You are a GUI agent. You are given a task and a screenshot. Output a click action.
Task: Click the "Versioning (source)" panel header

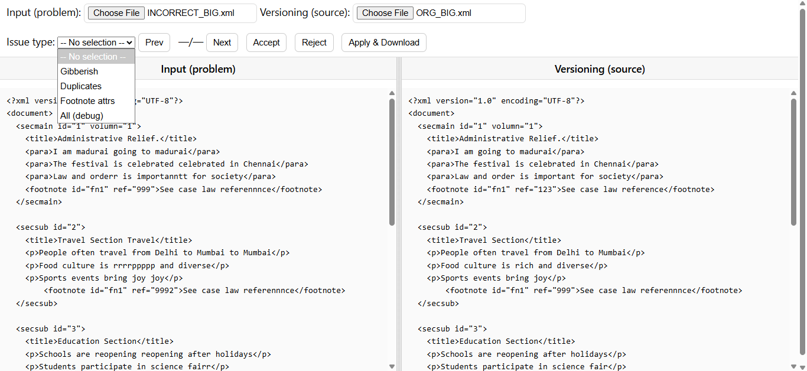(x=600, y=69)
